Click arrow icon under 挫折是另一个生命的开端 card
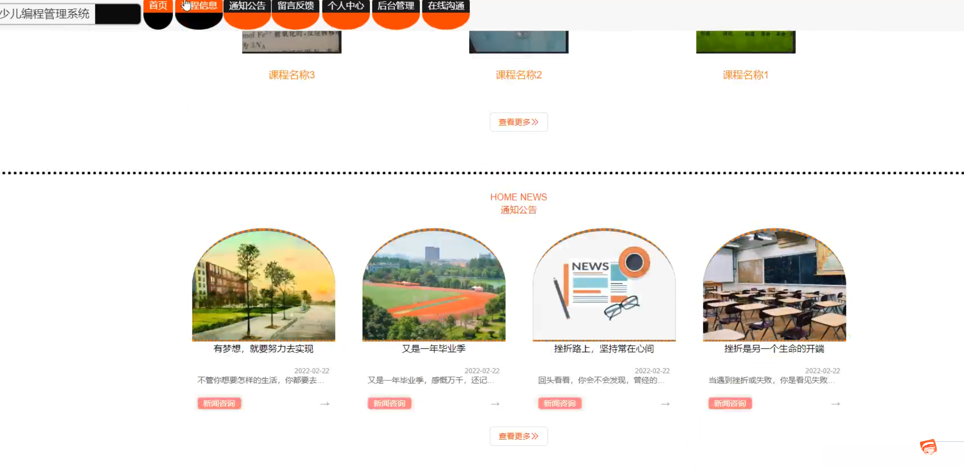 point(835,404)
